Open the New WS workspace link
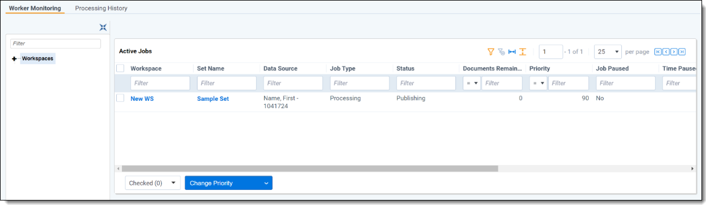 [142, 99]
